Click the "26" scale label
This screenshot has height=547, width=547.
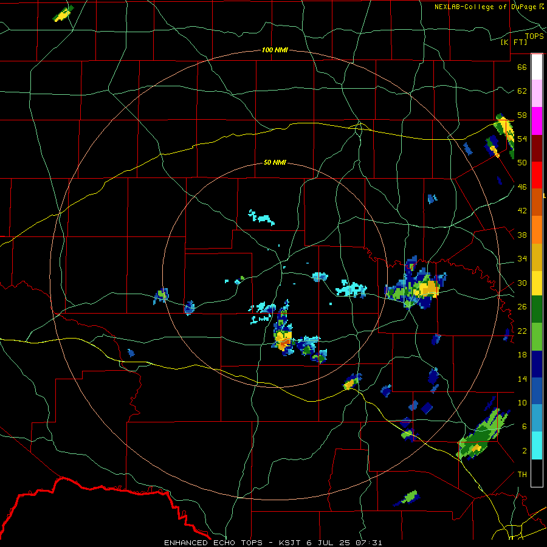point(522,307)
